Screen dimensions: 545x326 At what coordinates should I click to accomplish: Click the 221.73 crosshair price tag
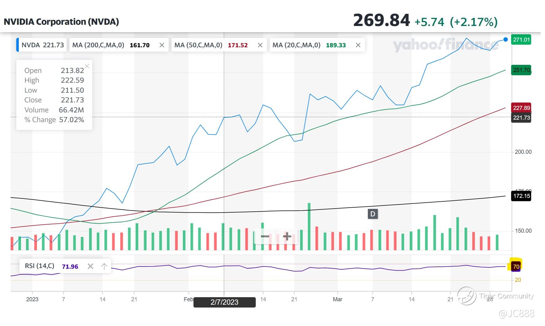521,118
